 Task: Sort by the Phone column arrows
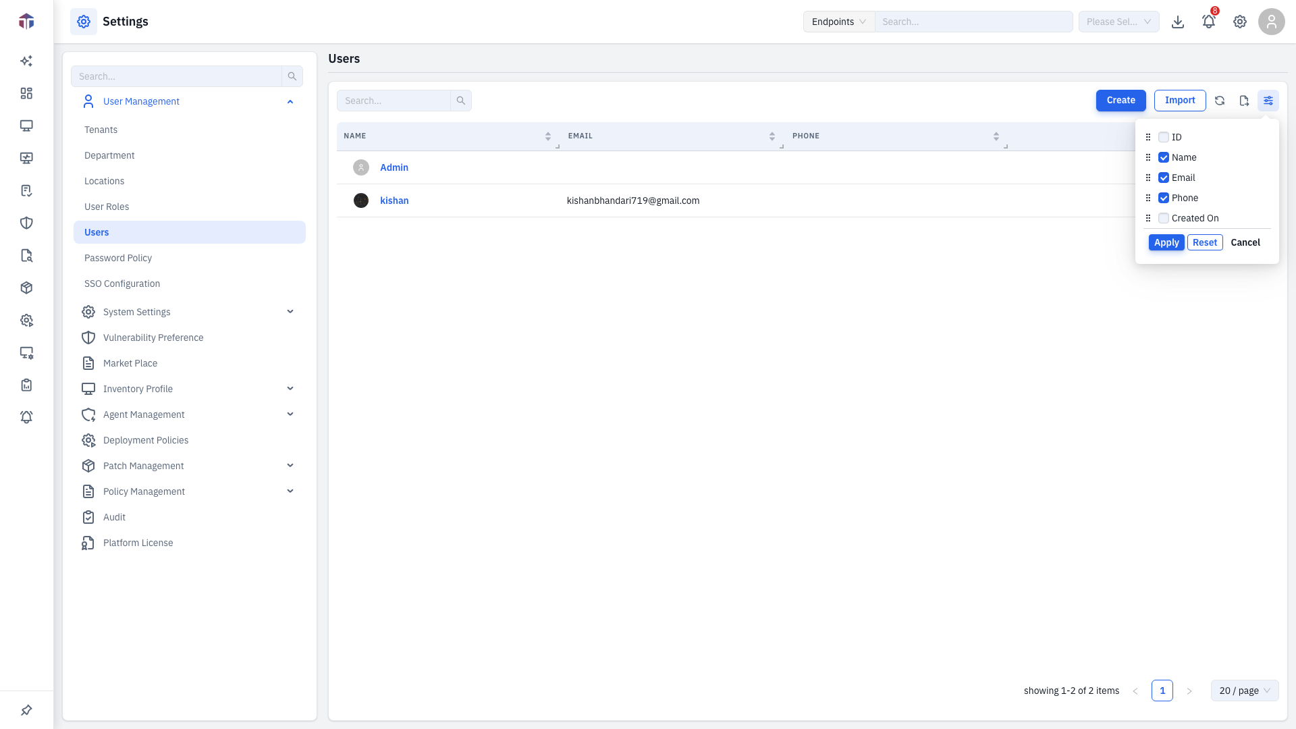pyautogui.click(x=996, y=136)
